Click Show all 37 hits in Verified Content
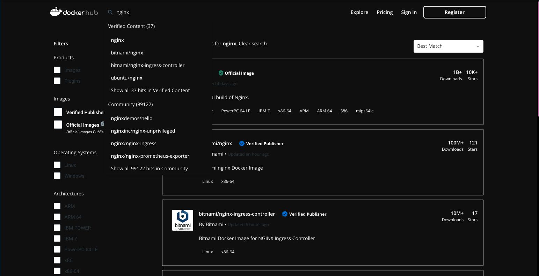This screenshot has width=539, height=276. [x=150, y=90]
